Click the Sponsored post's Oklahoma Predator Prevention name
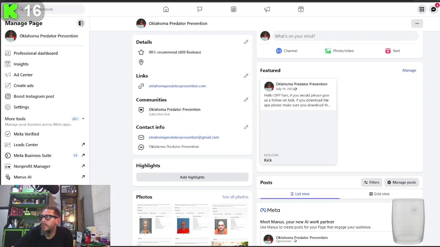Viewport: 440px width, 247px height. click(301, 237)
